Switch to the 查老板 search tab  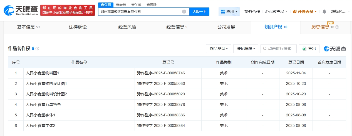tap(121, 5)
